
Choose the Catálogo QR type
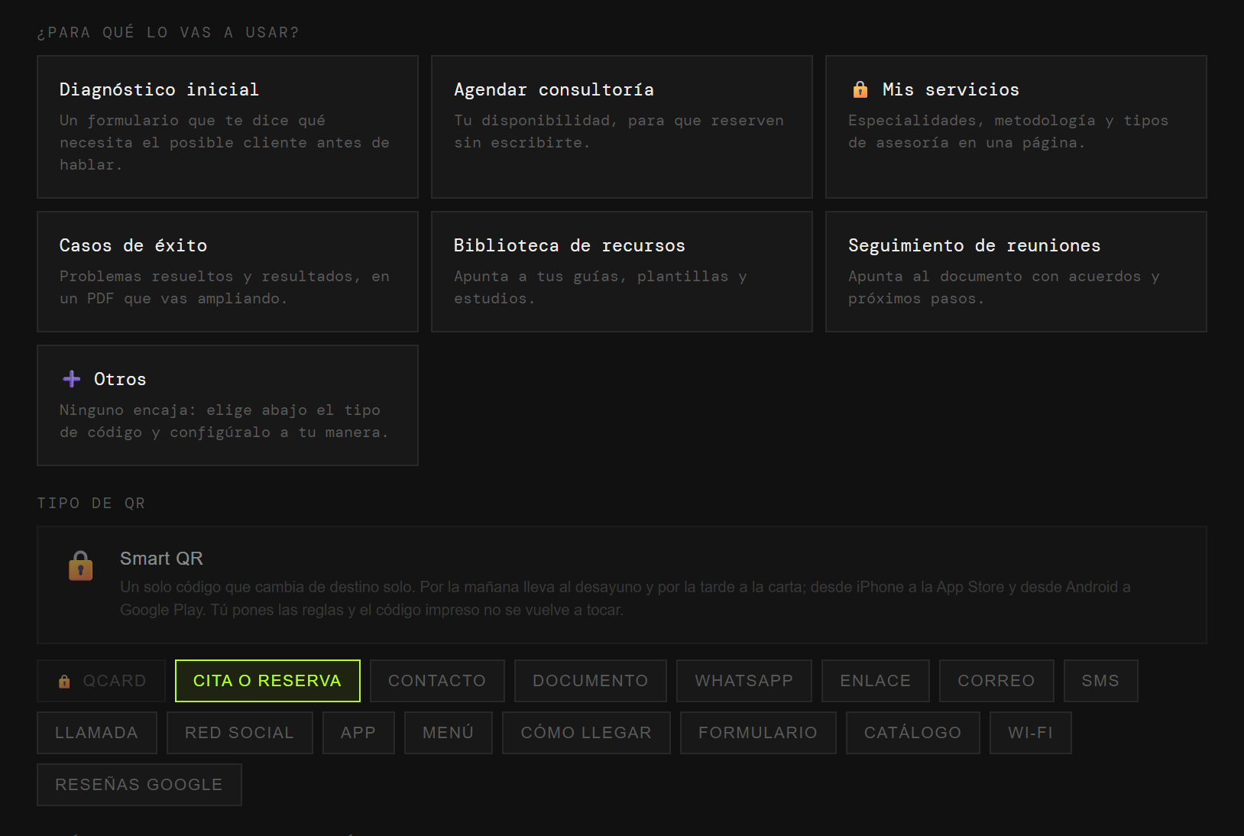[x=913, y=733]
